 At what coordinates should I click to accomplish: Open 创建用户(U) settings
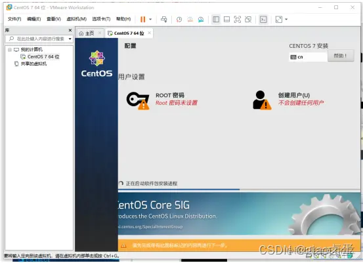(x=294, y=95)
